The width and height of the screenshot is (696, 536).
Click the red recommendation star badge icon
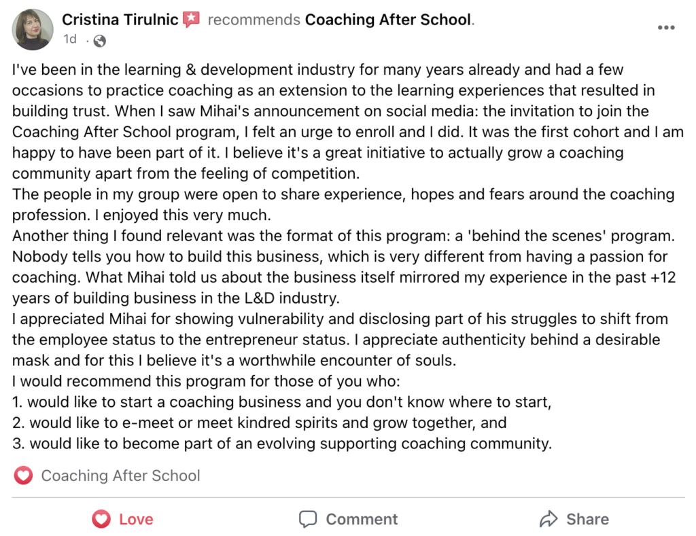[x=191, y=20]
